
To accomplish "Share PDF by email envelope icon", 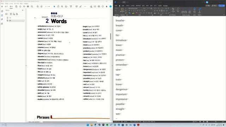I will [95, 6].
